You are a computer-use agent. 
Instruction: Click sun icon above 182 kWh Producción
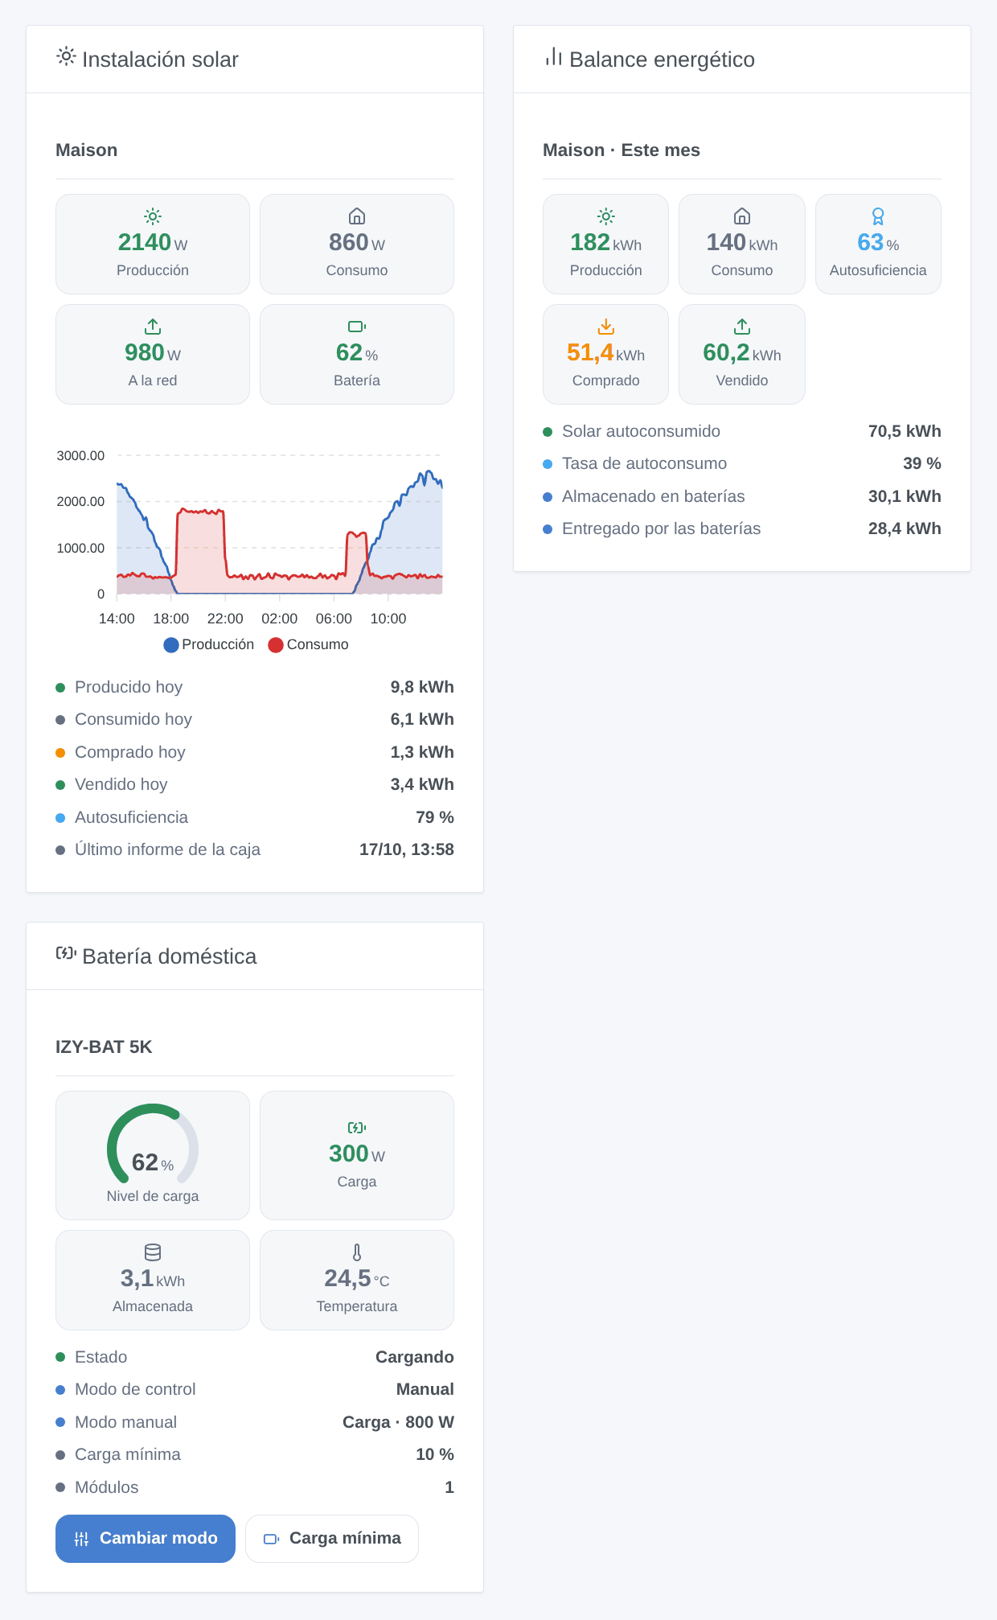coord(606,216)
